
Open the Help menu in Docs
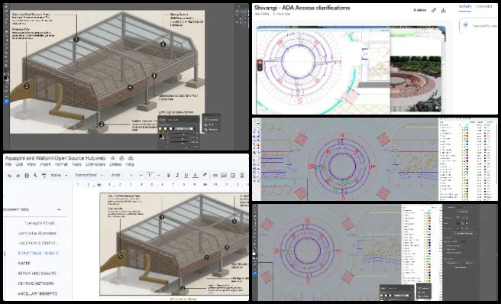(x=130, y=164)
